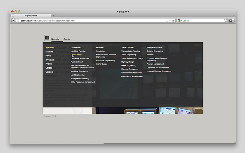
Task: Click the Google search engine icon
Action: (179, 21)
